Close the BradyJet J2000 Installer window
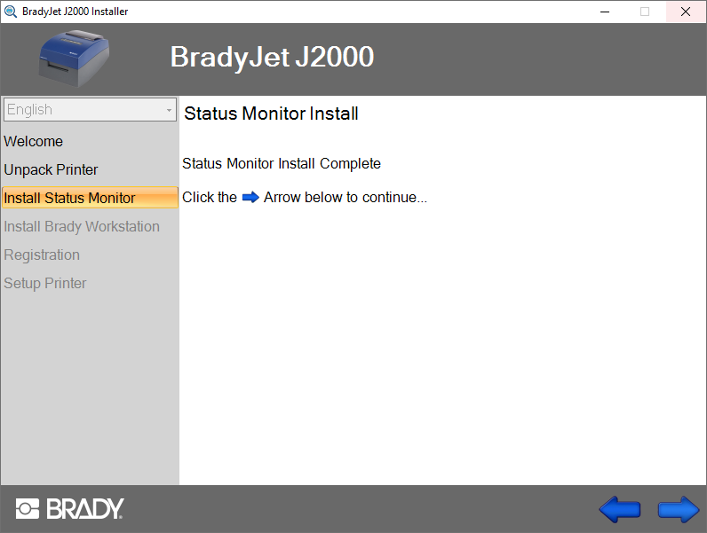 click(686, 12)
